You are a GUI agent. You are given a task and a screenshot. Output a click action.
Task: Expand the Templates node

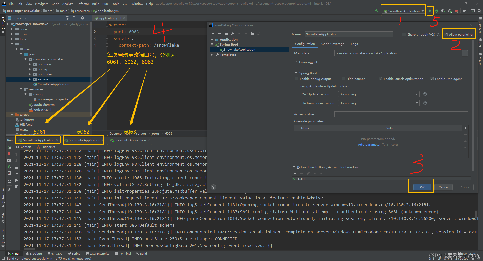pos(212,55)
